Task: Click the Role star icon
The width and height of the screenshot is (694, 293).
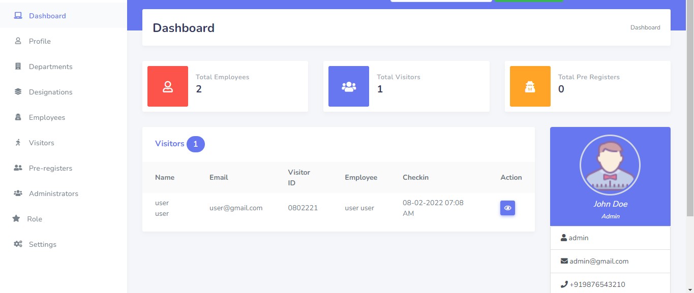Action: coord(16,219)
